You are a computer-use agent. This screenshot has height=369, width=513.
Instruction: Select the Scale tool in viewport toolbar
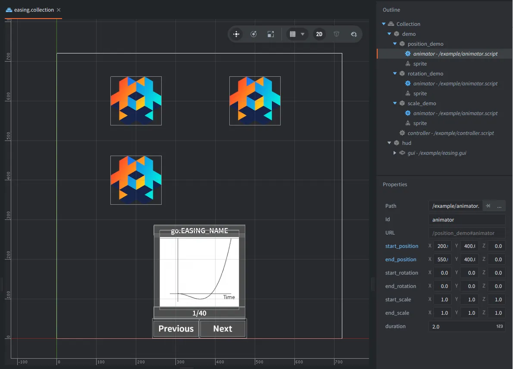(270, 34)
